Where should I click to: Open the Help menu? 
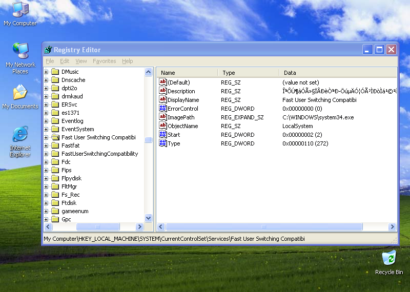click(127, 61)
